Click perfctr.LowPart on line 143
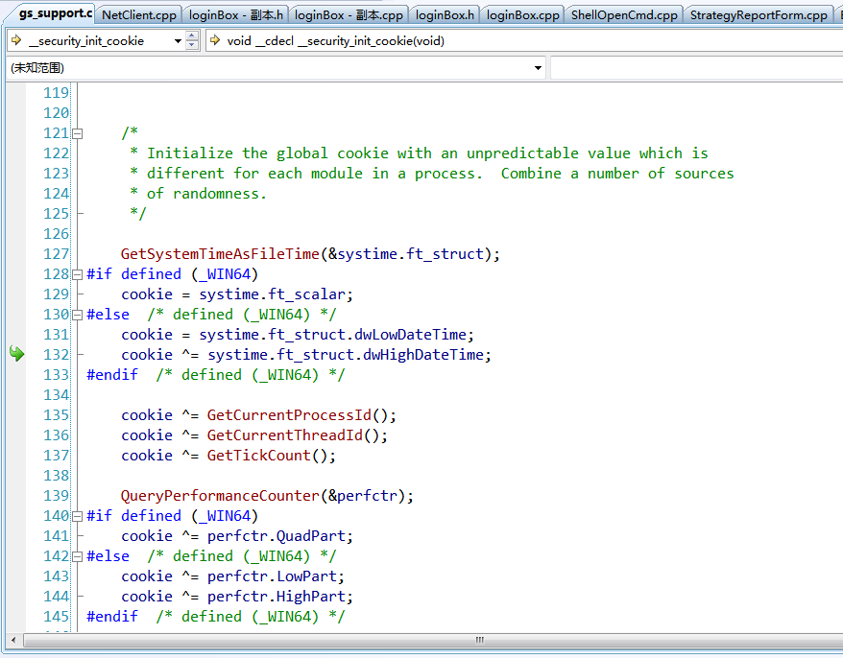This screenshot has height=658, width=843. click(x=272, y=576)
